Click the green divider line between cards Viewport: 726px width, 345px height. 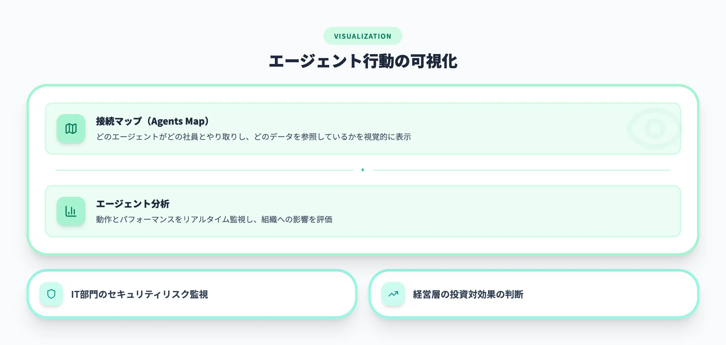pos(197,170)
